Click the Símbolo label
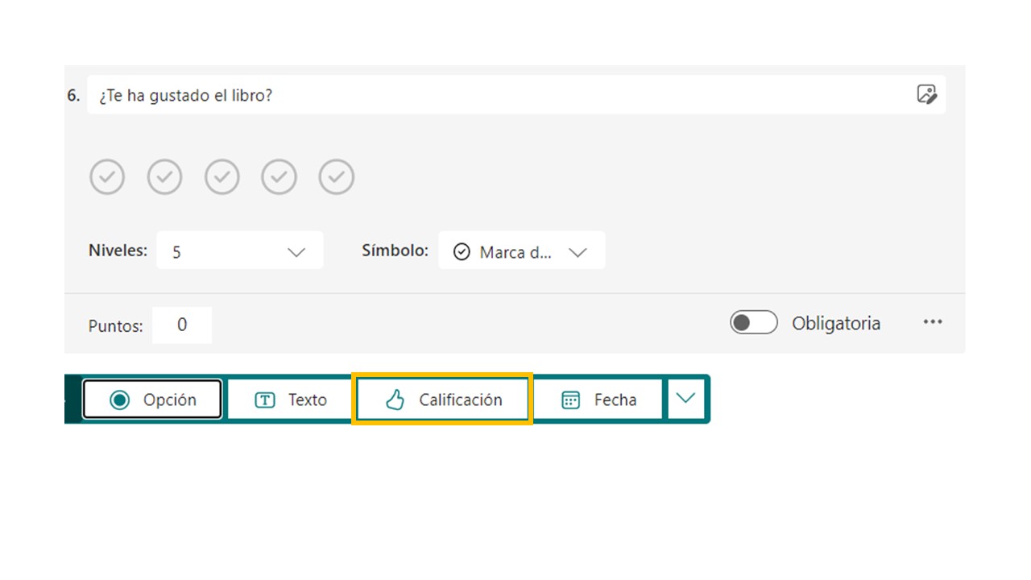The height and width of the screenshot is (580, 1031). 395,251
